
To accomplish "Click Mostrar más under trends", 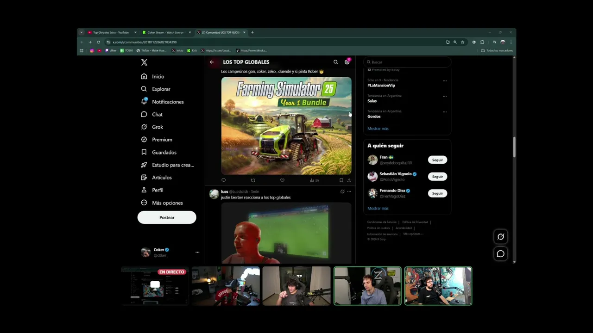I will 378,129.
